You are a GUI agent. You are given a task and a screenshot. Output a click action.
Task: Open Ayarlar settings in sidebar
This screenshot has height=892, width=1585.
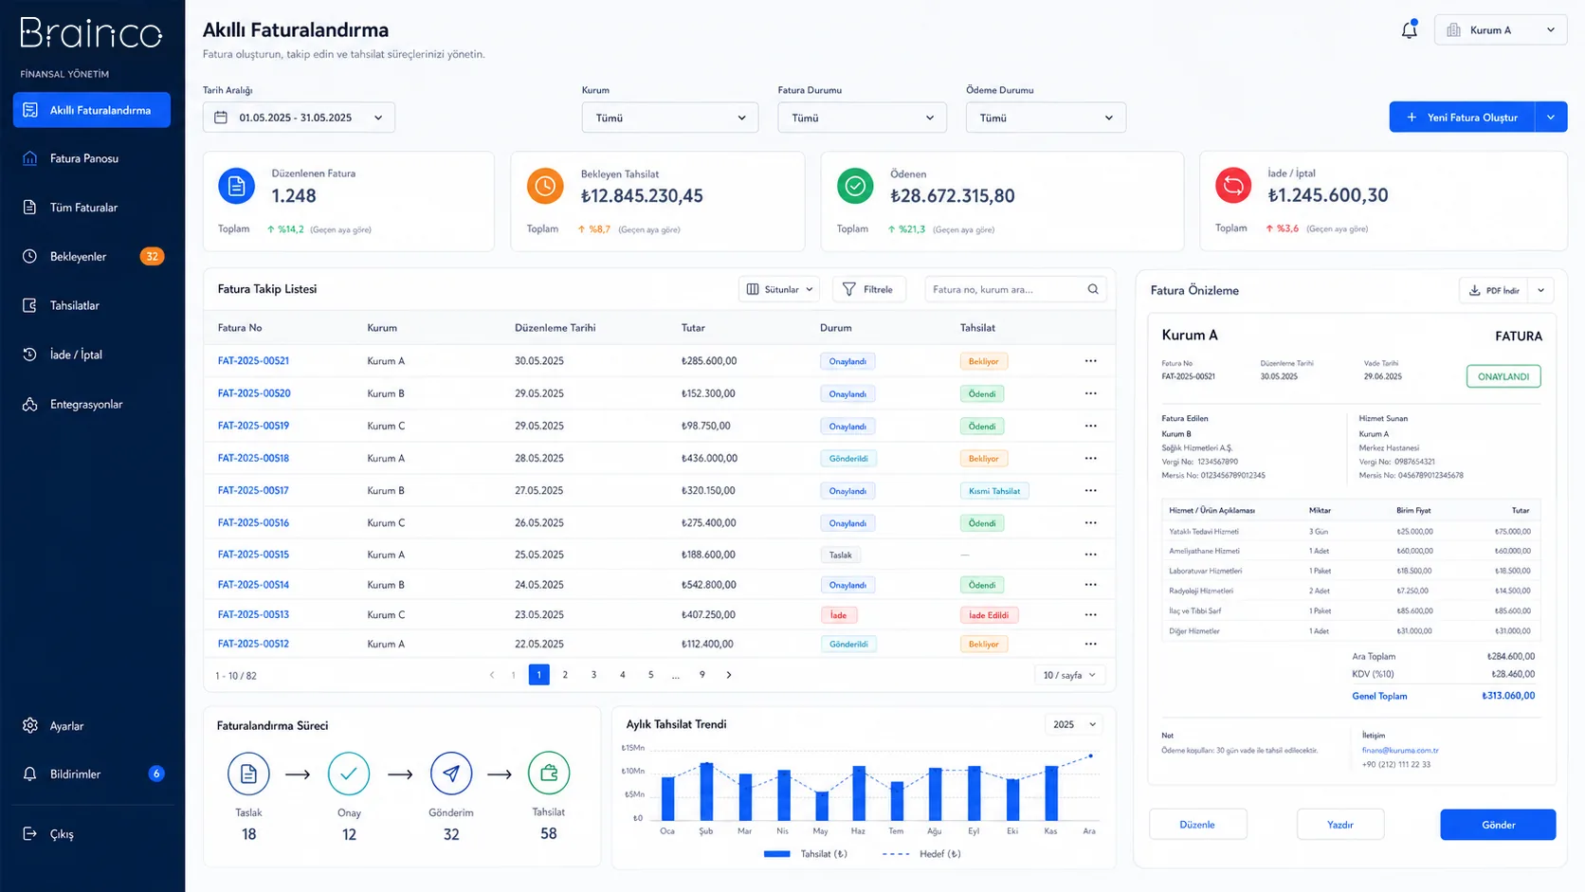[x=92, y=726]
